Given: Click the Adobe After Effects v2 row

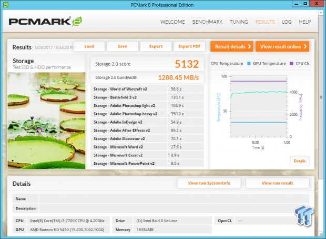Looking at the screenshot, I should (x=147, y=131).
